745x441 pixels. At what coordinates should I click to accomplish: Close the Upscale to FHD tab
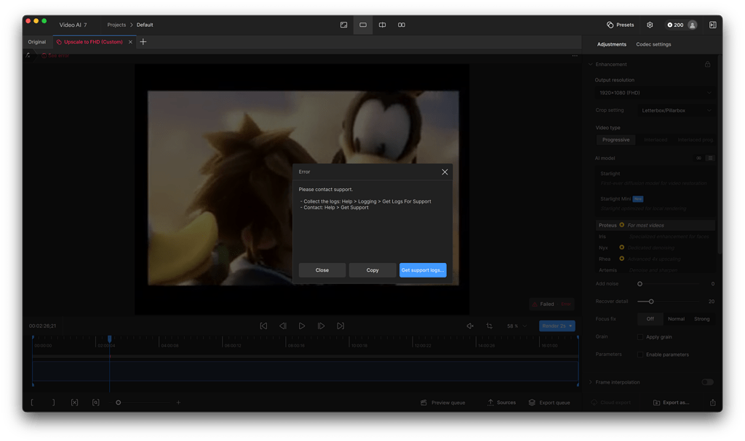[x=130, y=42]
